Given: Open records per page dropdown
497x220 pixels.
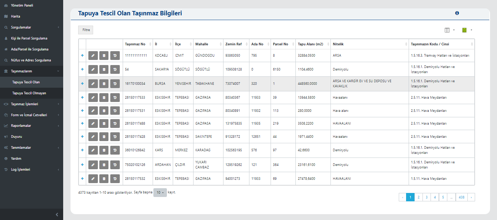Looking at the screenshot, I should click(x=160, y=193).
